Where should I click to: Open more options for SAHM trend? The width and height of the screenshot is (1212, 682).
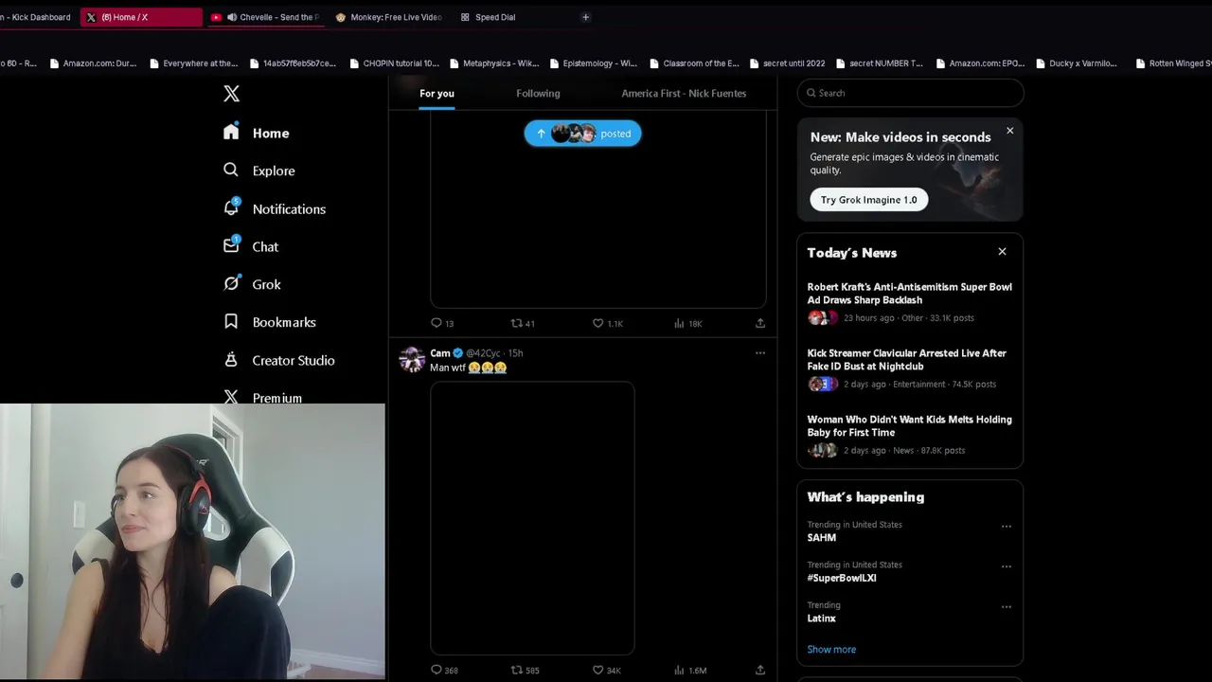click(1006, 526)
